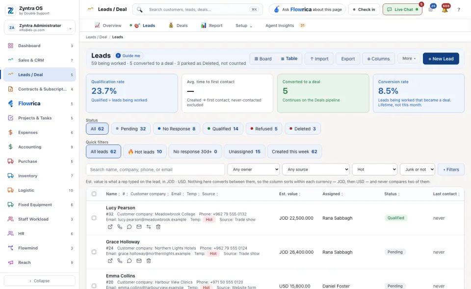Filter status by Pending 32
Screen dimensions: 471x289
[131, 129]
